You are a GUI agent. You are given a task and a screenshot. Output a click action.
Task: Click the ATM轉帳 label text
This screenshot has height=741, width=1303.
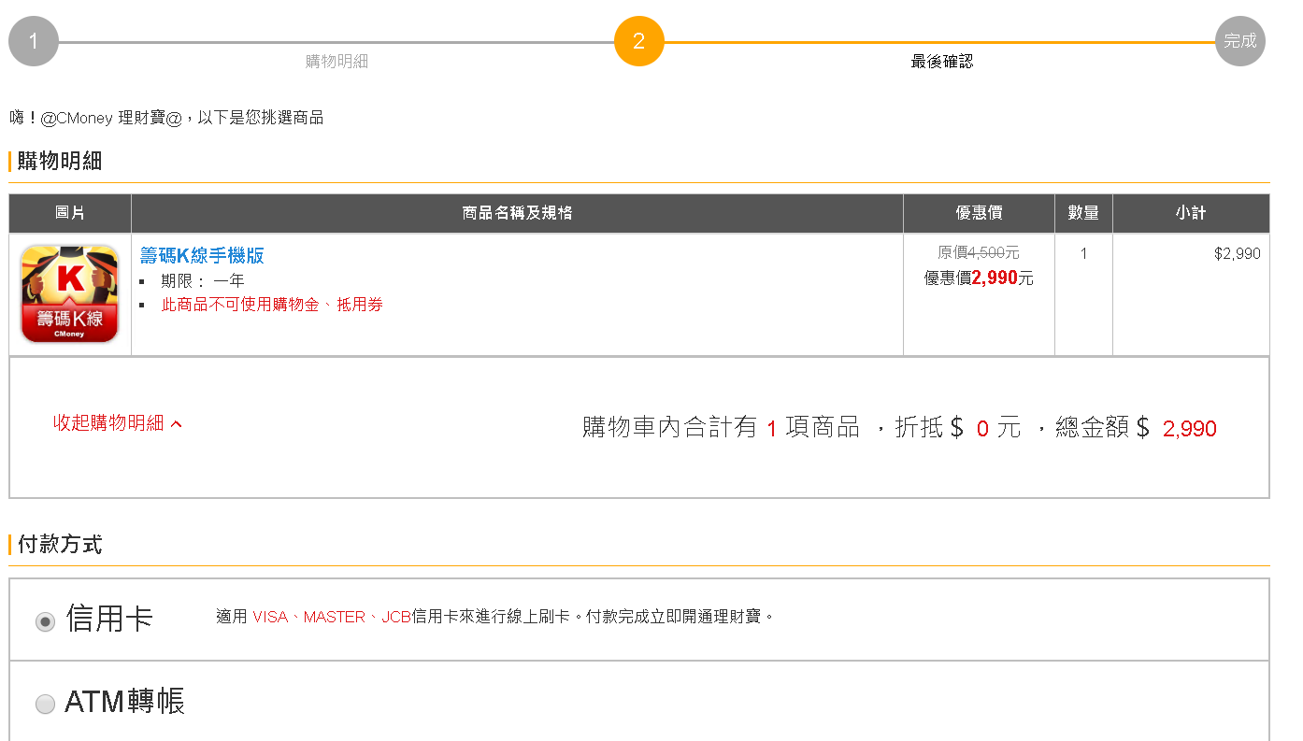point(125,701)
